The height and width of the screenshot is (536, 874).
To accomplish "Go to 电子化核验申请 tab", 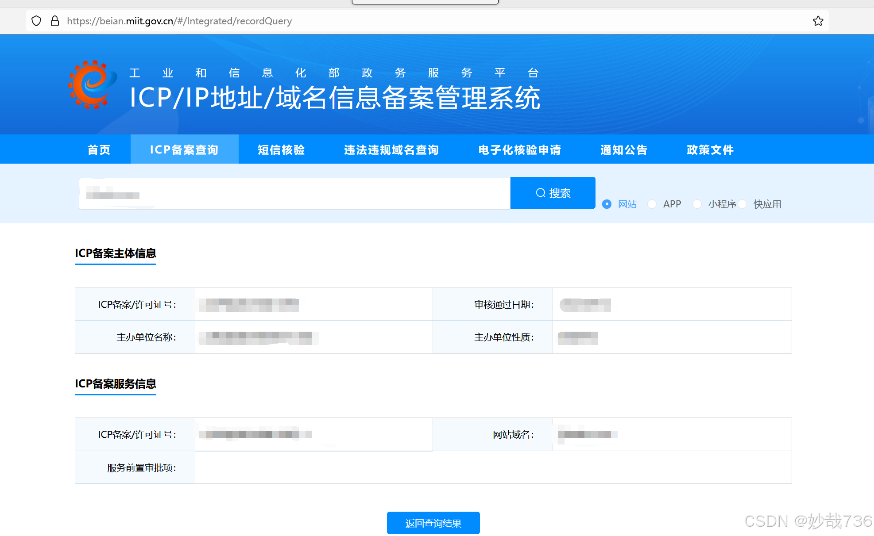I will (519, 149).
